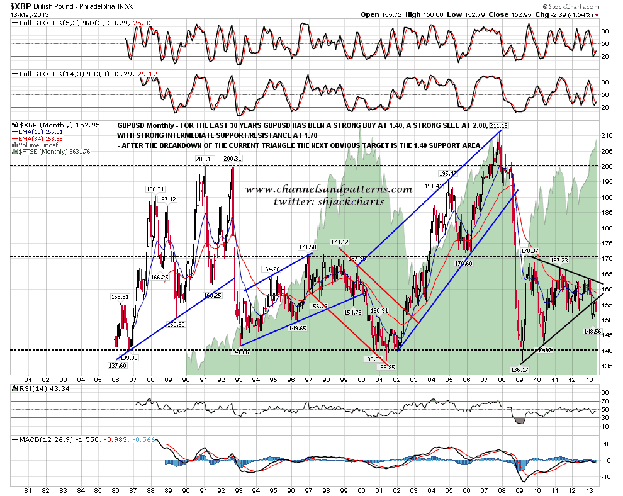This screenshot has height=496, width=623.
Task: Click the 170.37 price annotation
Action: (530, 251)
